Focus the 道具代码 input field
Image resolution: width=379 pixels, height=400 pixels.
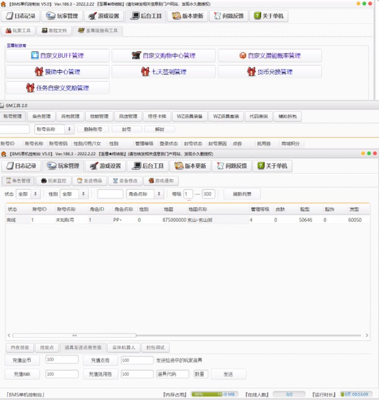pyautogui.click(x=172, y=374)
